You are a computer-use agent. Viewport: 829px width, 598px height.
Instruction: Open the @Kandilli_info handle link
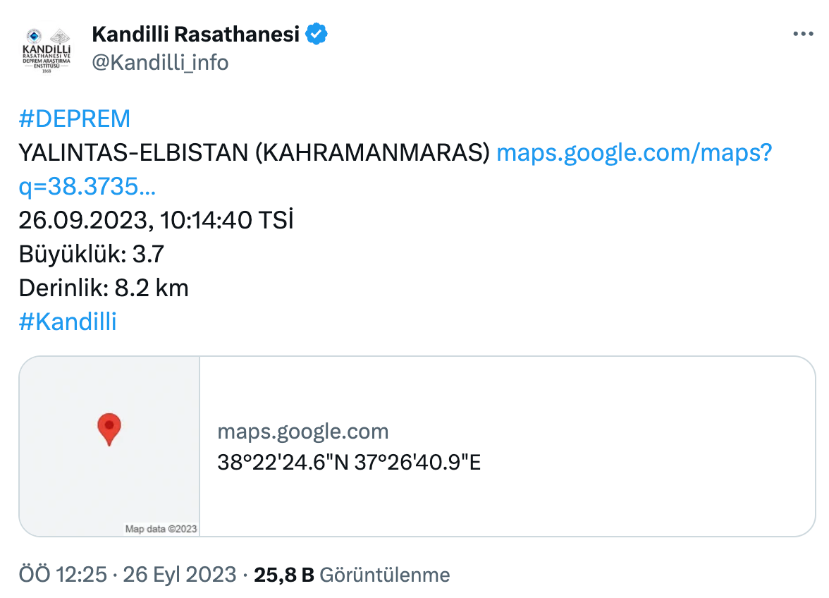coord(160,63)
